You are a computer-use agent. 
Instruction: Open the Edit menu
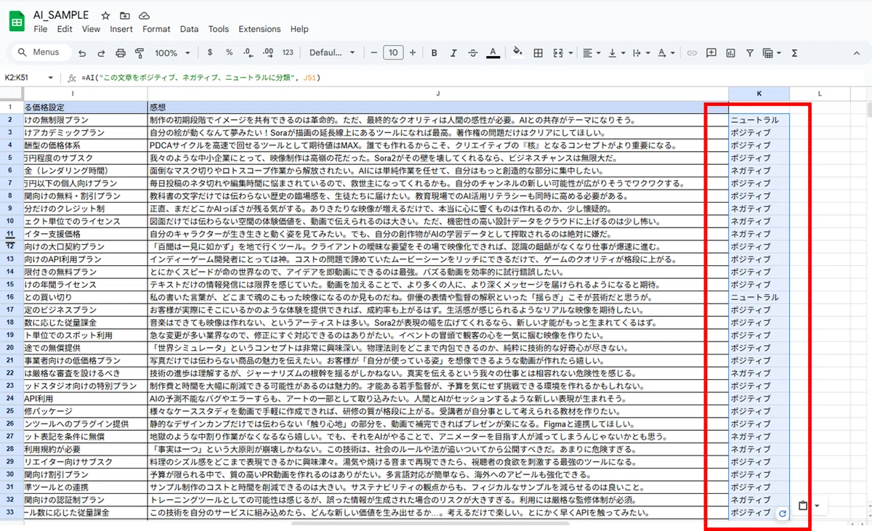65,29
